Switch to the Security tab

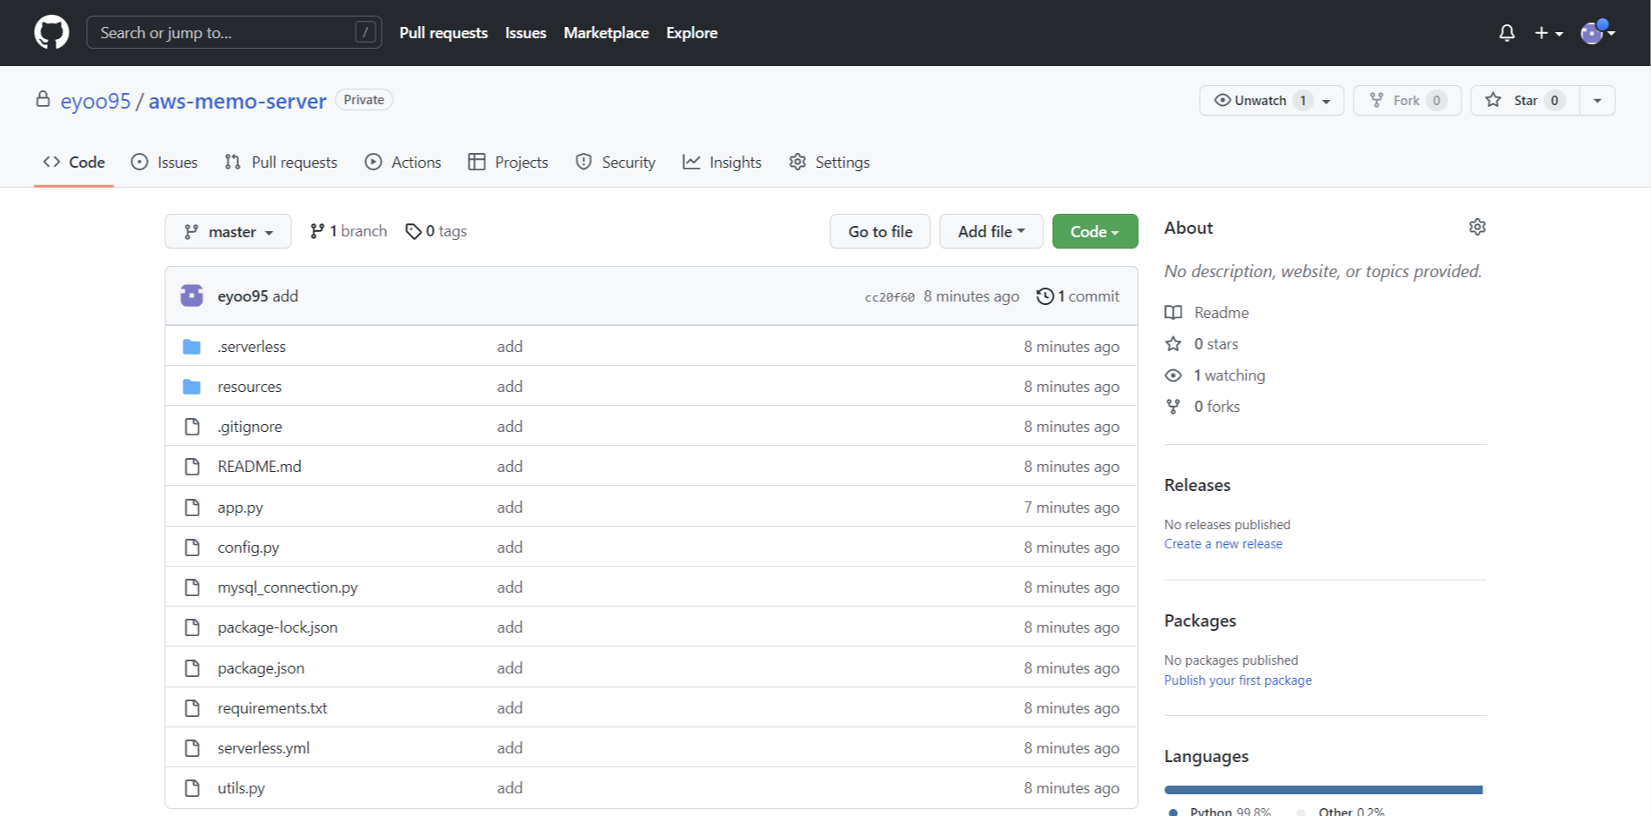pos(616,163)
